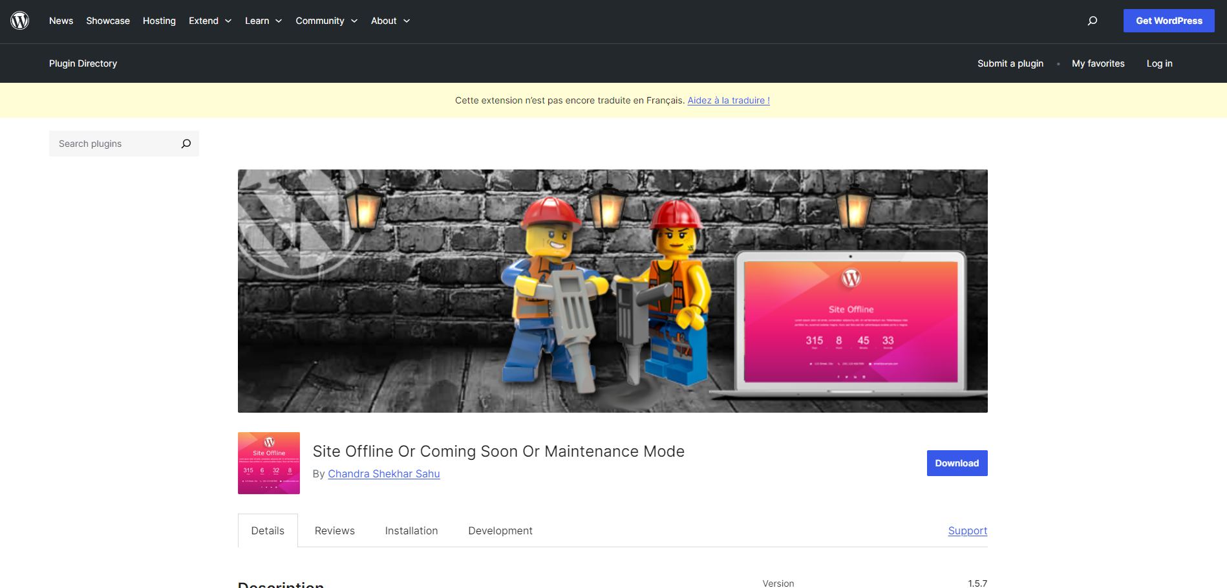Click the WordPress logo icon

tap(20, 20)
